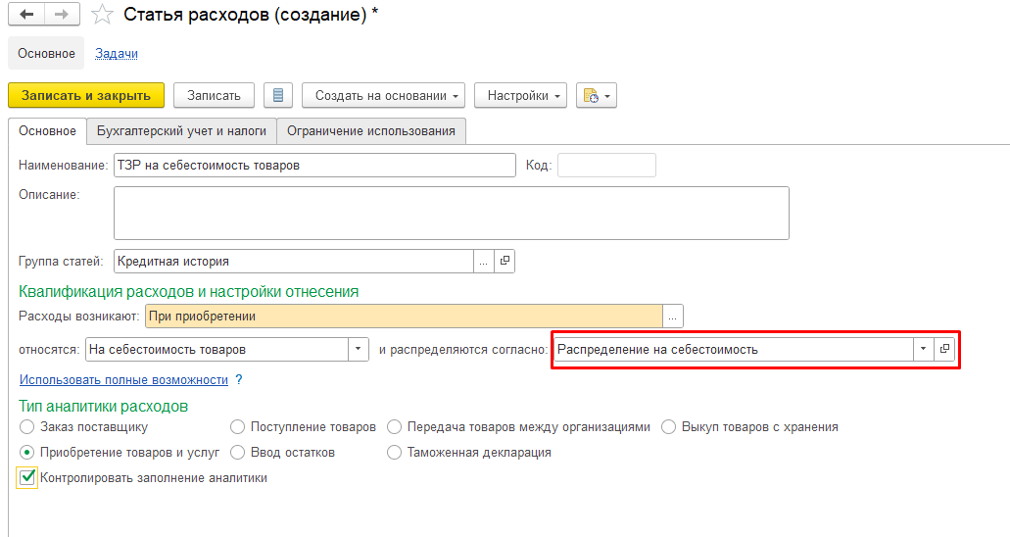This screenshot has height=537, width=1010.
Task: Choose Расходы возникают via its ellipsis button
Action: pyautogui.click(x=672, y=316)
